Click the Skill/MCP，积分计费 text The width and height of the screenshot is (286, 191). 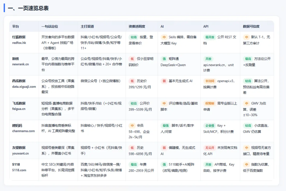[218, 131]
